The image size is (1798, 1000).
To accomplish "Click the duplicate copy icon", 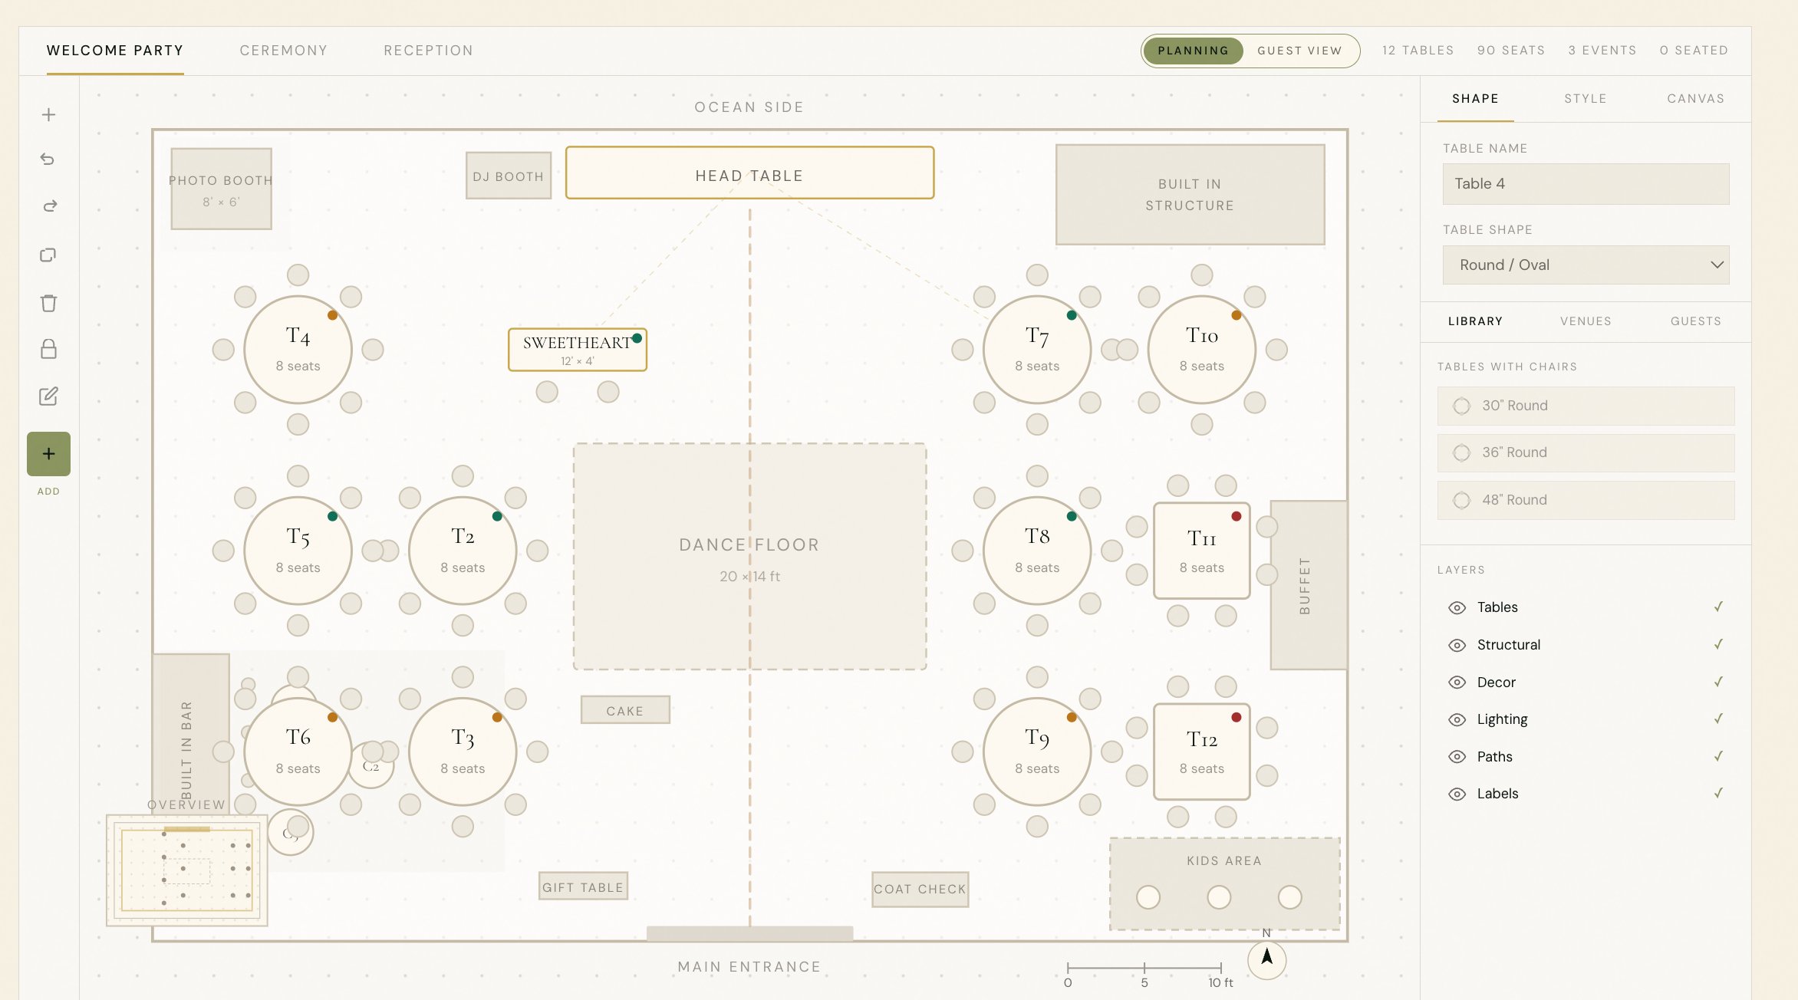I will tap(48, 255).
